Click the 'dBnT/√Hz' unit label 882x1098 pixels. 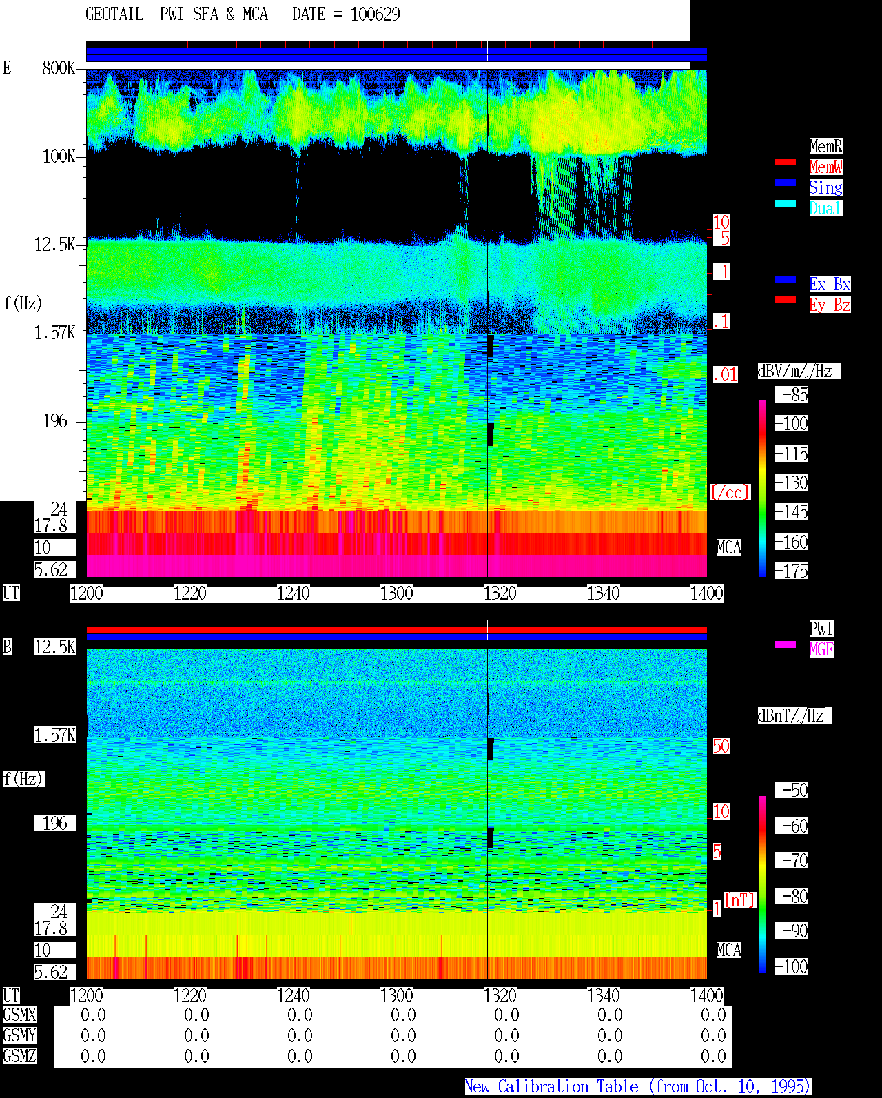tap(794, 715)
